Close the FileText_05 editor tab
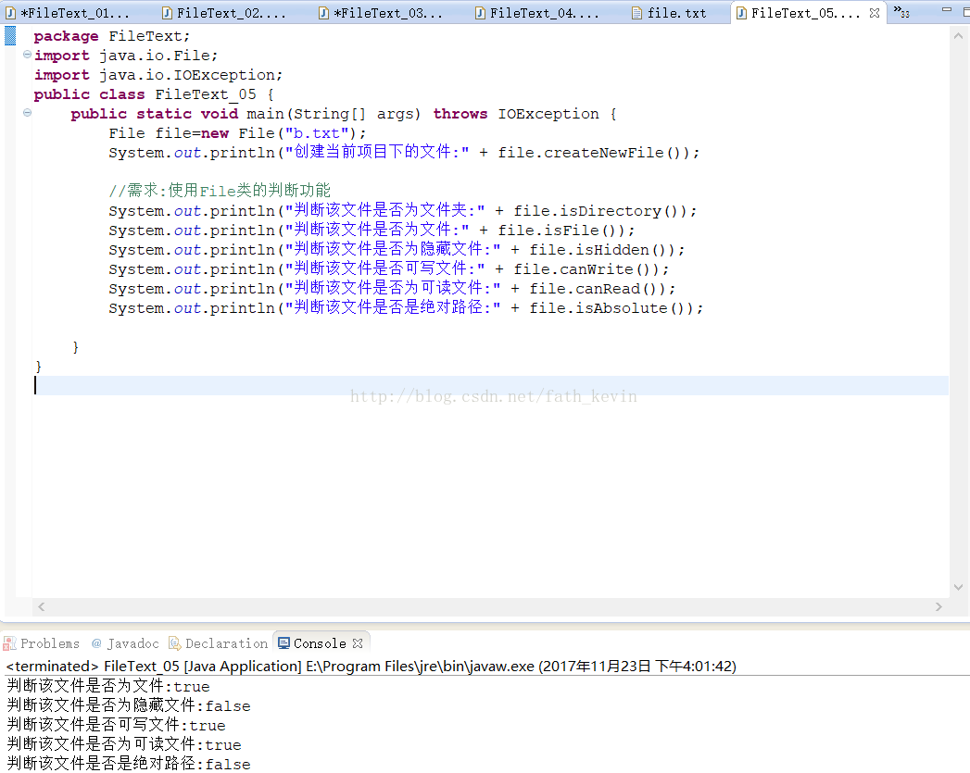 pyautogui.click(x=875, y=12)
